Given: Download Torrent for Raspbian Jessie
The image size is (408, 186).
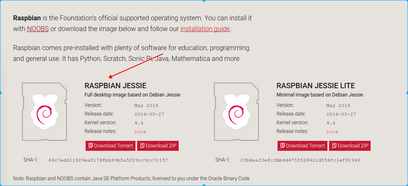Looking at the screenshot, I should 111,146.
